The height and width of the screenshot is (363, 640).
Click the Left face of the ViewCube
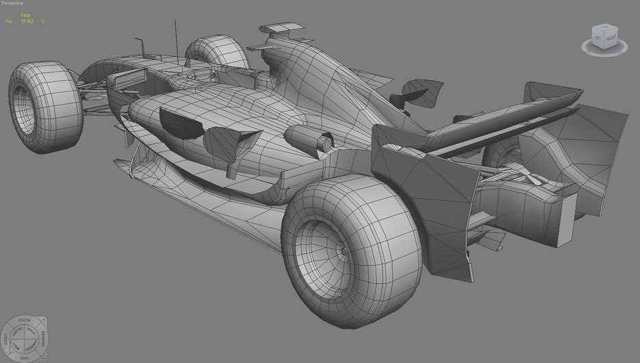(598, 36)
